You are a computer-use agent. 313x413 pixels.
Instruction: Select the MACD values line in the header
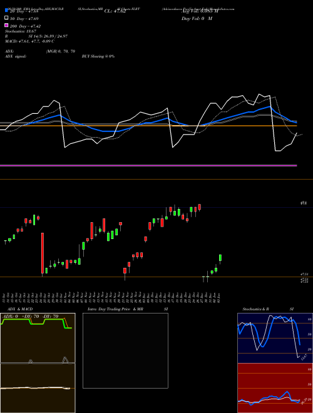pos(30,41)
